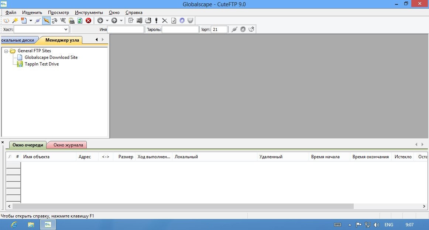Screen dimensions: 429x230
Task: Open the Download options dropdown arrow
Action: click(x=107, y=21)
